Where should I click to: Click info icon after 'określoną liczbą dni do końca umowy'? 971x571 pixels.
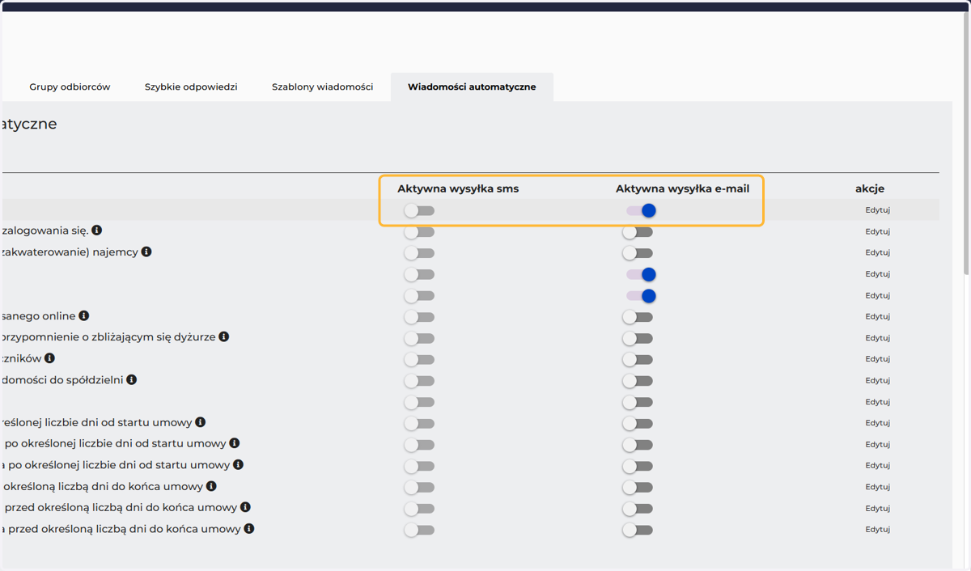211,486
